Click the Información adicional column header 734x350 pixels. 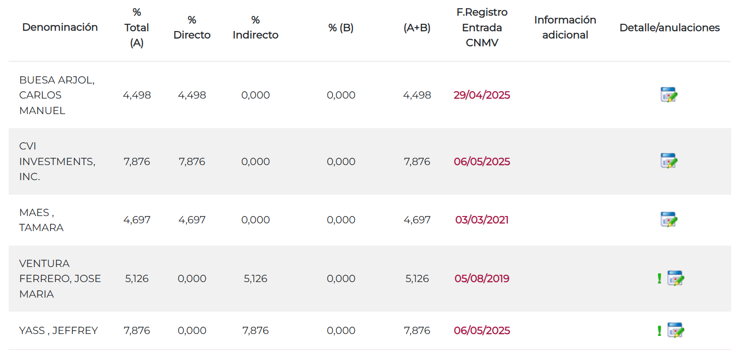click(565, 27)
